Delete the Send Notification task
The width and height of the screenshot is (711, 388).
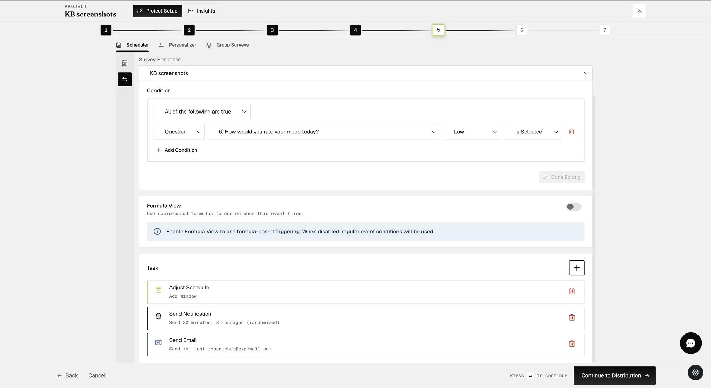(572, 317)
